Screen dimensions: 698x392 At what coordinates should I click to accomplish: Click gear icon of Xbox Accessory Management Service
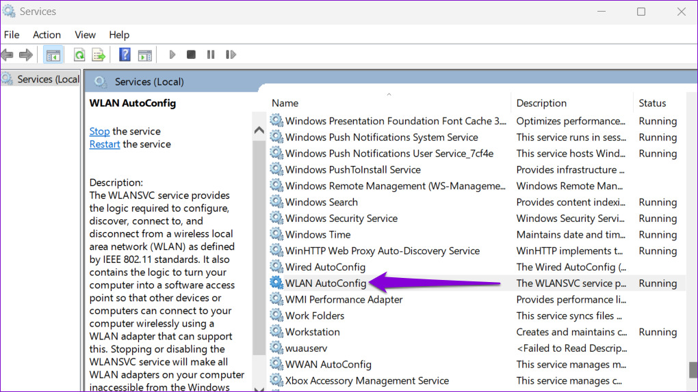276,380
